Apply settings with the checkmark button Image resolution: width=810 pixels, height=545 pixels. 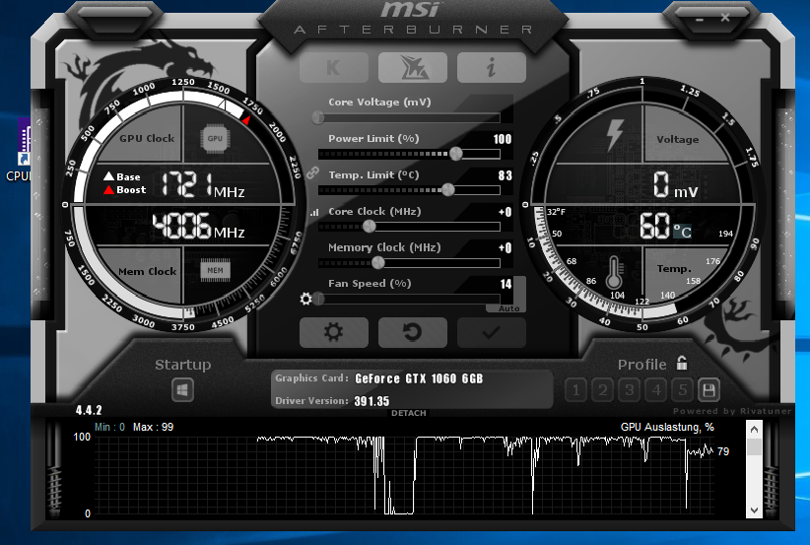point(492,332)
